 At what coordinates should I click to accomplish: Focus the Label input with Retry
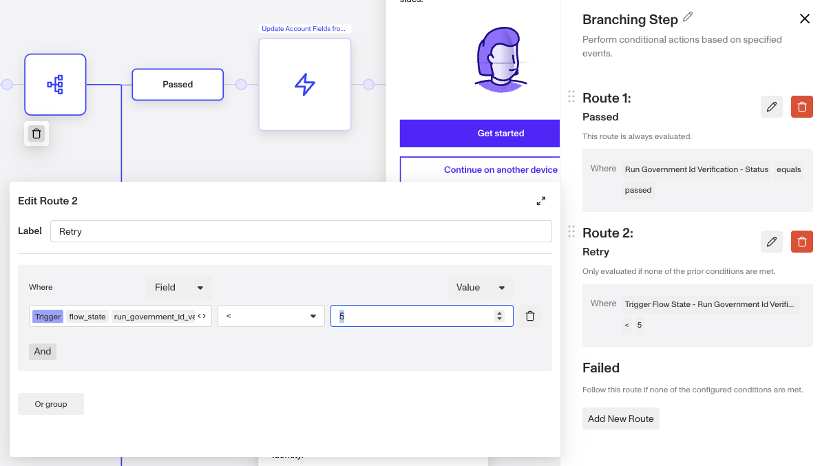[x=301, y=231]
